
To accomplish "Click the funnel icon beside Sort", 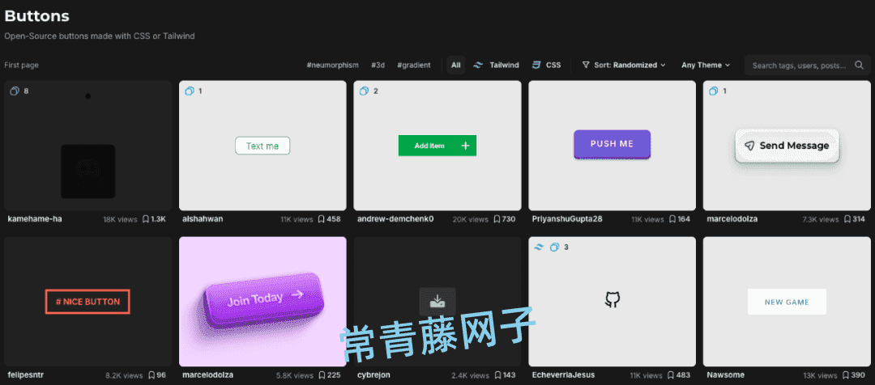I will click(x=586, y=66).
